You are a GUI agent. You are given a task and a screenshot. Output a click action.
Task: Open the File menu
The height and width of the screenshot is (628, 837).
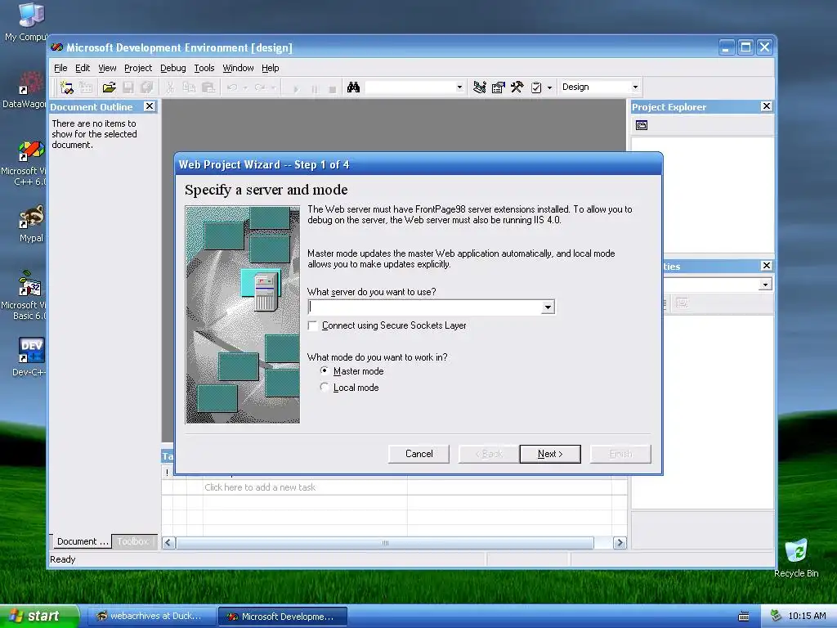click(60, 68)
